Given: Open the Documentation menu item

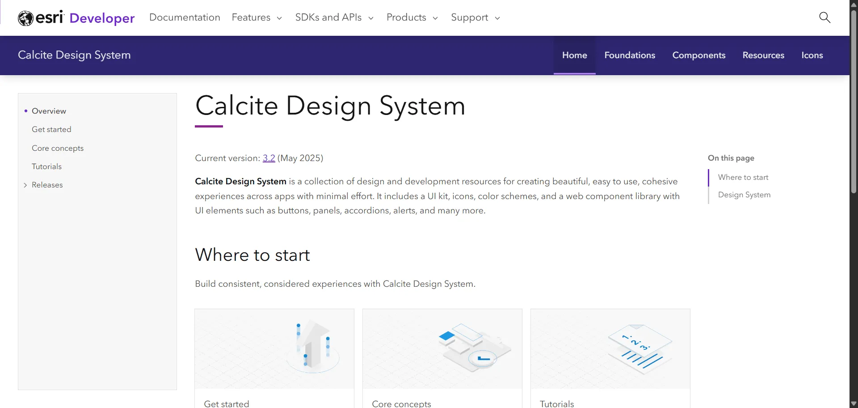Looking at the screenshot, I should coord(185,17).
